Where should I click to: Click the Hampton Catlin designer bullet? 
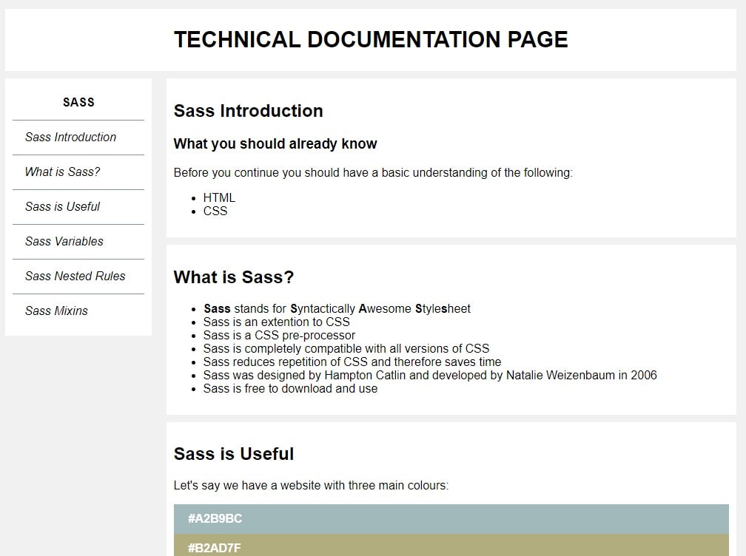coord(430,375)
